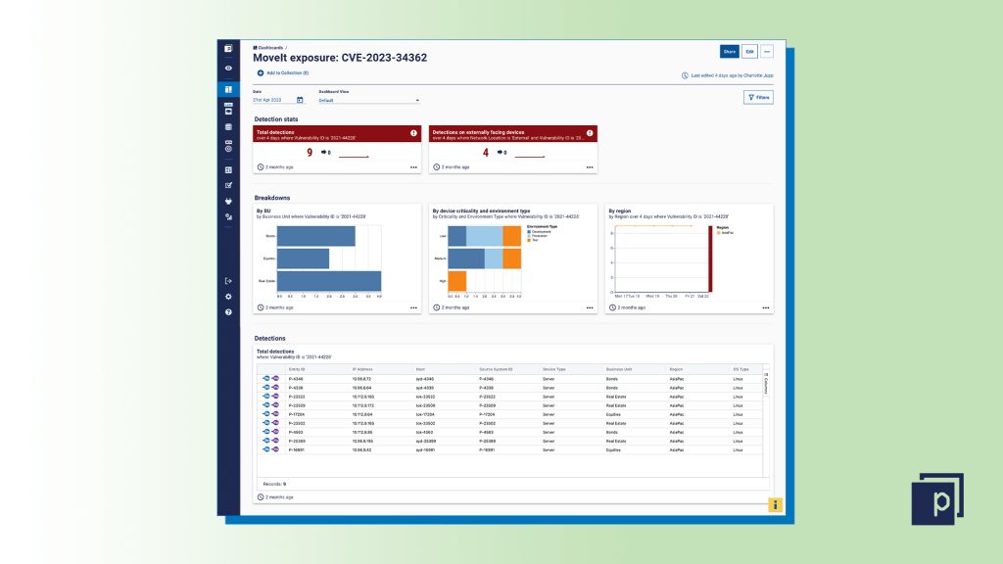This screenshot has width=1003, height=564.
Task: Select host cell tok-23509
Action: (425, 405)
